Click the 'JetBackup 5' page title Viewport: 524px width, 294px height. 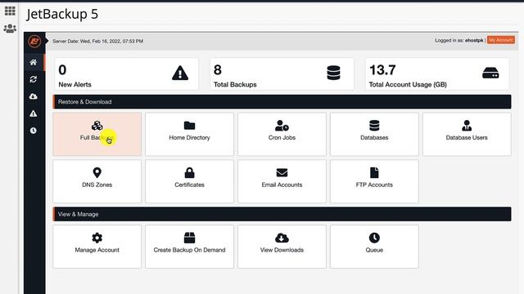coord(62,14)
